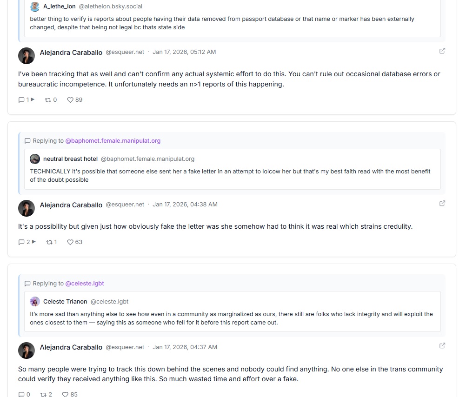Expand replies on 'strains credulity' post
The image size is (466, 397).
pos(33,242)
